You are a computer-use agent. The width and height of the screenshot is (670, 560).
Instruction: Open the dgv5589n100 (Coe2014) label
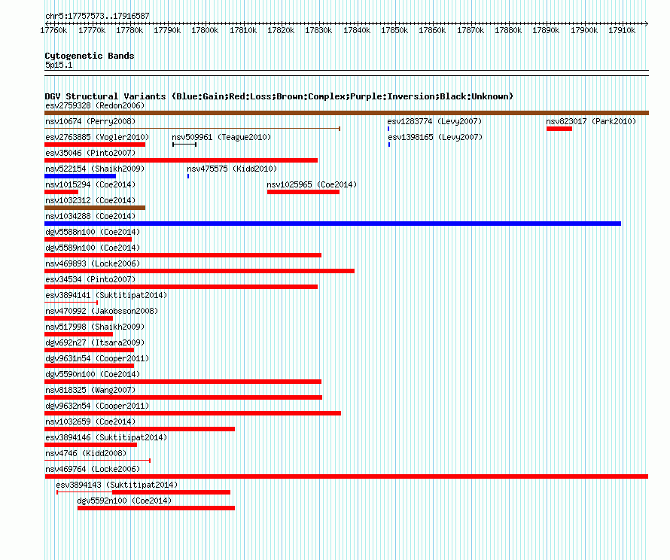(x=93, y=248)
